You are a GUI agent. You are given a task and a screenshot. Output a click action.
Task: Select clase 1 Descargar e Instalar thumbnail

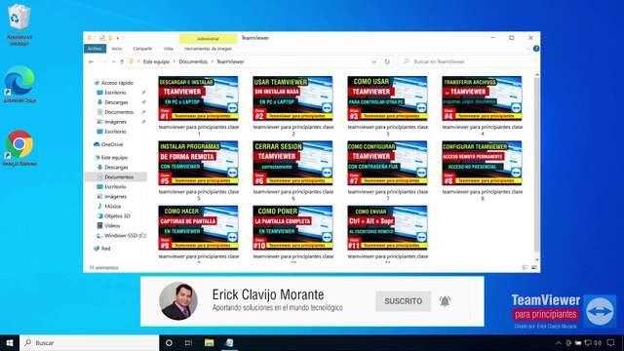click(x=198, y=98)
